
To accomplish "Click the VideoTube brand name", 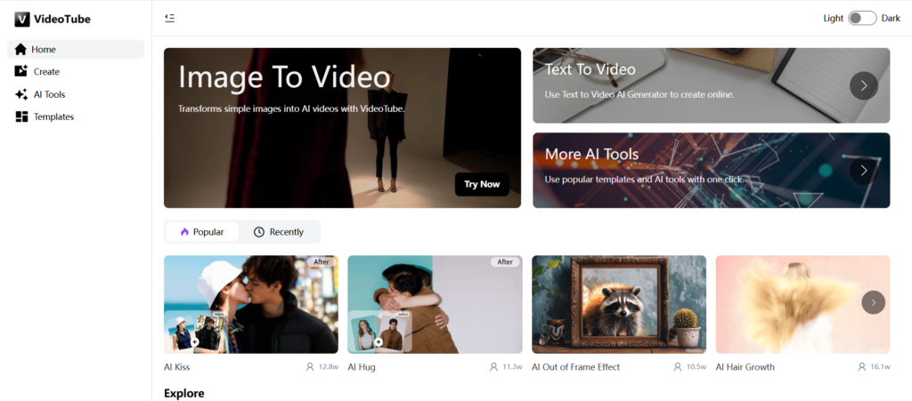I will tap(62, 20).
